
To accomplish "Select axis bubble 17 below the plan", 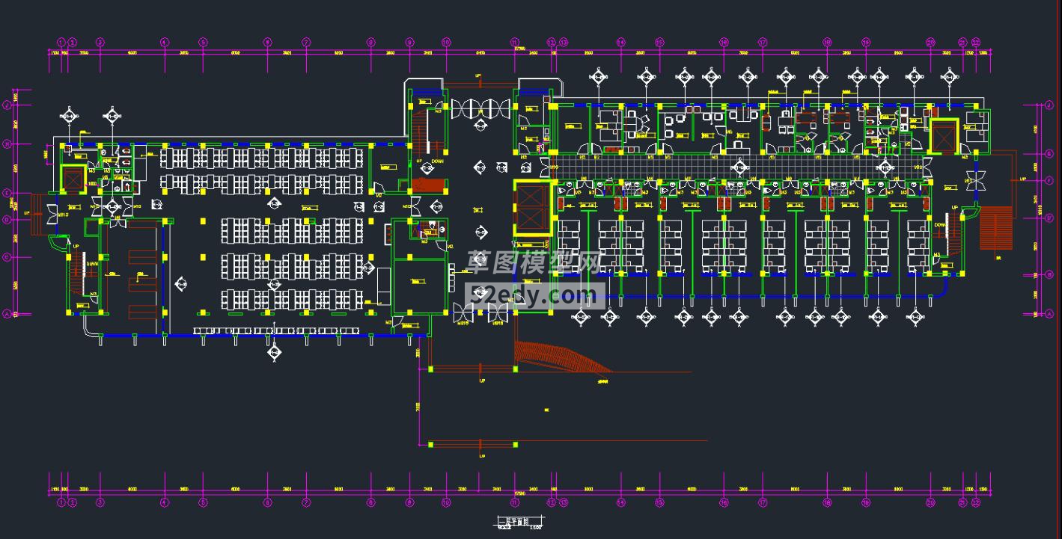I will [763, 503].
